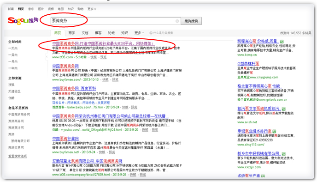Viewport: 317px width, 182px height.
Task: Click the result count 找到约 145,553 条结果
Action: pos(295,33)
